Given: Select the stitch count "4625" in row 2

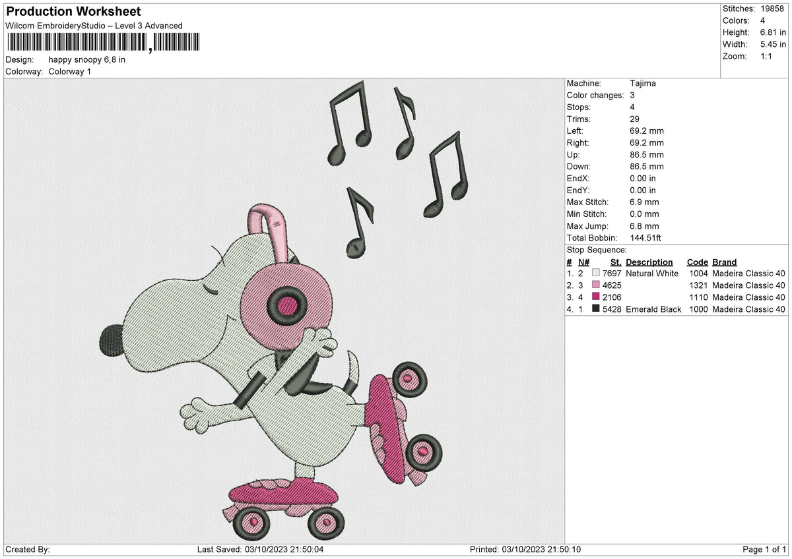Looking at the screenshot, I should pyautogui.click(x=612, y=285).
